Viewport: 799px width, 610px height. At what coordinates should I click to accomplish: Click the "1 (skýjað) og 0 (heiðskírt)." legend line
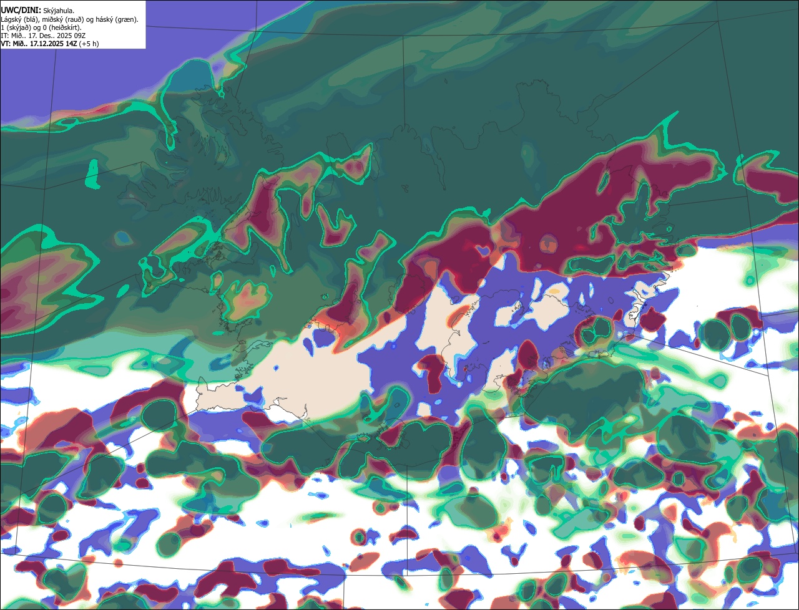click(41, 27)
